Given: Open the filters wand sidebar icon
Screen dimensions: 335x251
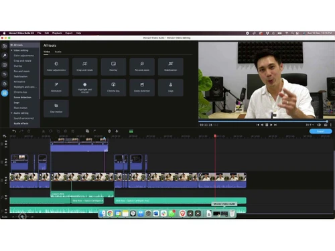Looking at the screenshot, I should 5,56.
